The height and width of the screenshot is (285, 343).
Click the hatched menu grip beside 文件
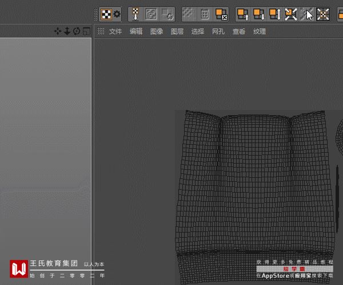(101, 31)
